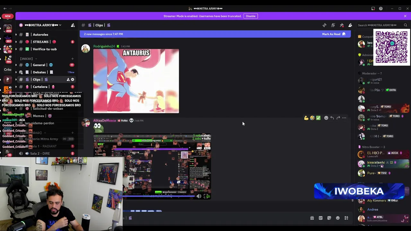The image size is (411, 231).
Task: Open member Andree
Action: tap(372, 210)
